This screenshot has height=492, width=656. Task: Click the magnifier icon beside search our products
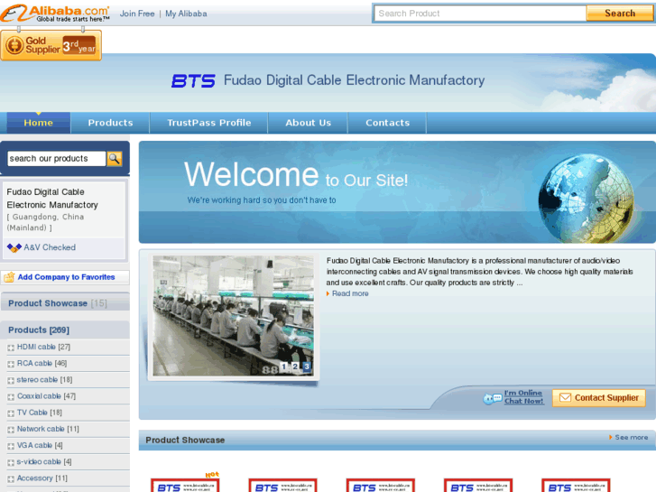pyautogui.click(x=115, y=159)
